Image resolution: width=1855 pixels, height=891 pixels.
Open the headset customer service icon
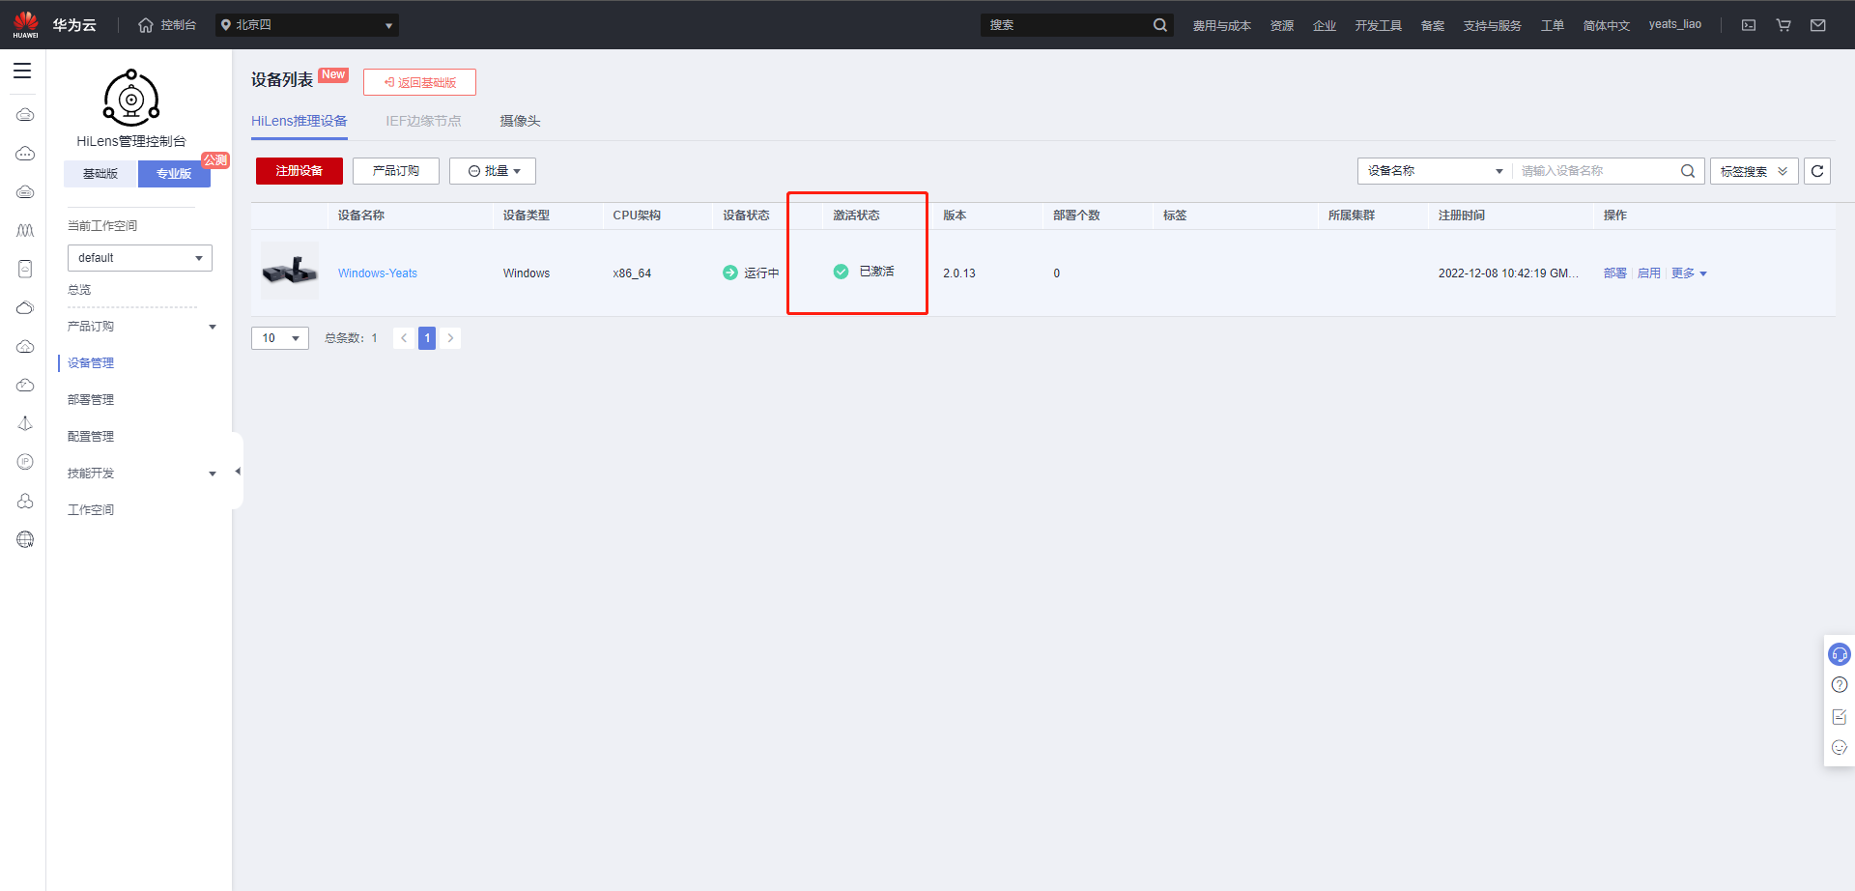point(1840,654)
